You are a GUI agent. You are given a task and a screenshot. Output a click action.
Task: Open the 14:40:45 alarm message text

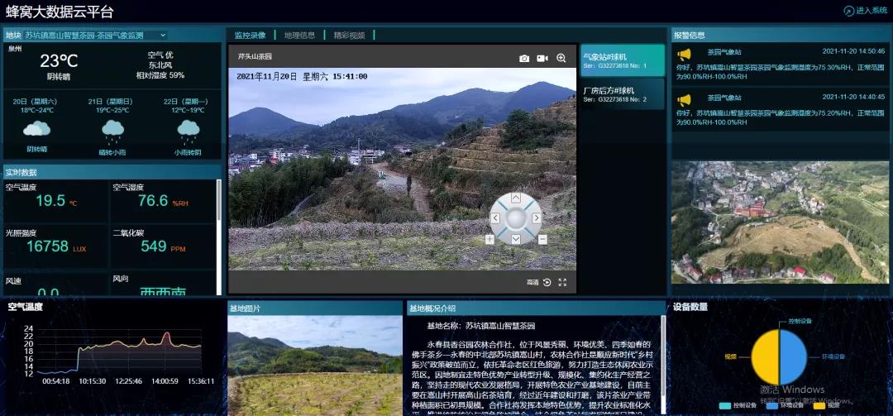click(x=781, y=117)
